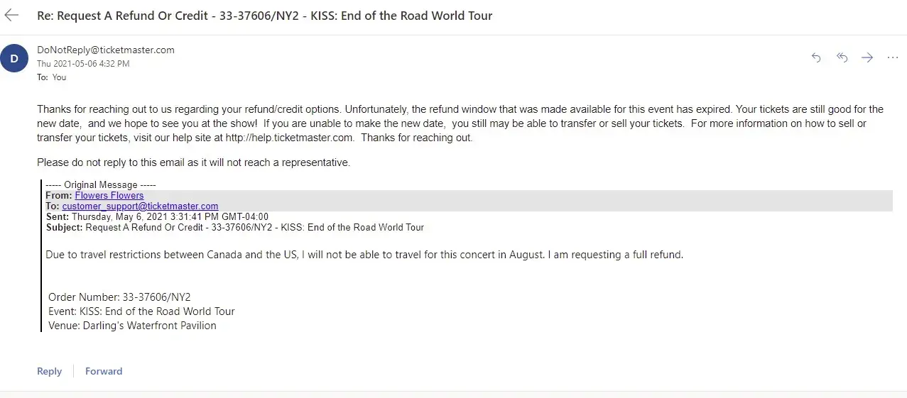Viewport: 907px width, 398px height.
Task: Click the "Original Message" divider text
Action: pyautogui.click(x=101, y=185)
